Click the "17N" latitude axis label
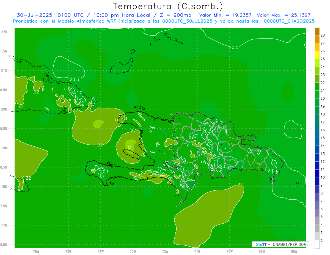This screenshot has width=330, height=255. [x=4, y=225]
